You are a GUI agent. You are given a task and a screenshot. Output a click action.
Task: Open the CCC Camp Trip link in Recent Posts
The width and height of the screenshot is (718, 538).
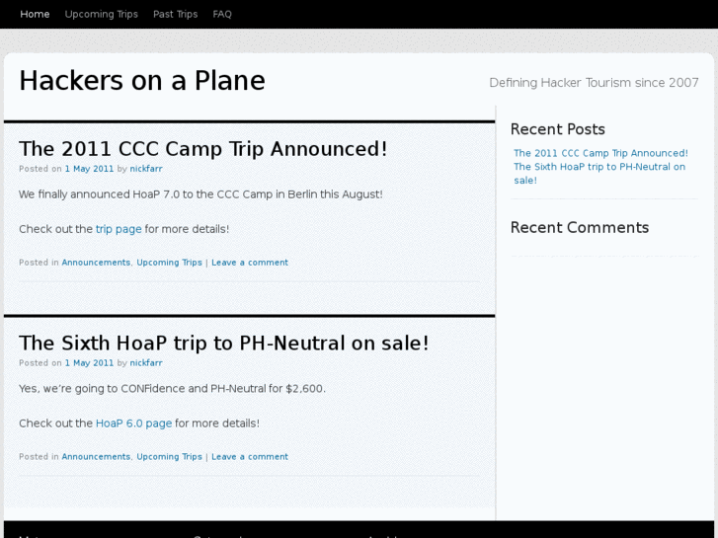coord(600,153)
